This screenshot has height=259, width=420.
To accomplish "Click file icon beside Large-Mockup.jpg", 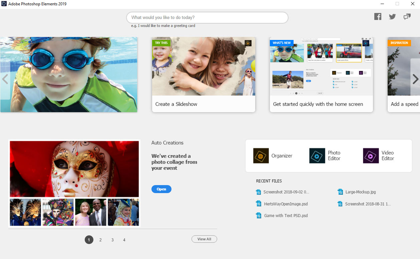I will click(x=340, y=192).
